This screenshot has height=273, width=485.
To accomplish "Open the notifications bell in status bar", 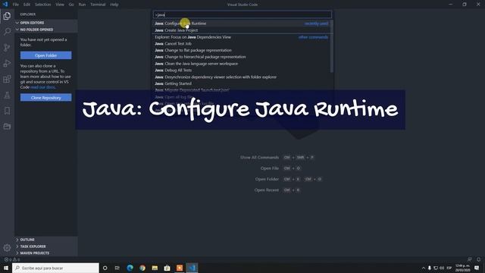I will pyautogui.click(x=478, y=259).
